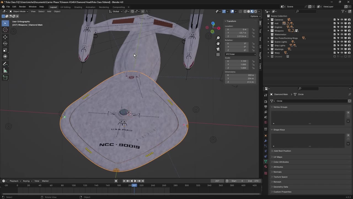The width and height of the screenshot is (353, 199).
Task: Exclude Cameras collection via its checkbox
Action: (335, 20)
